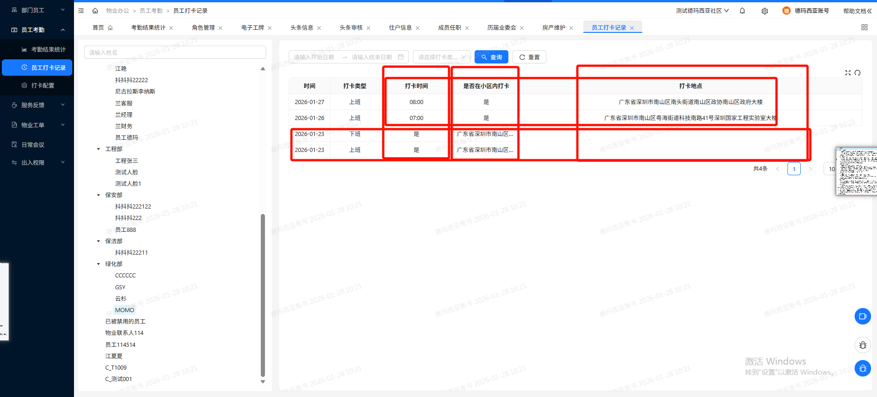
Task: Open the 请选择打卡类型 dropdown
Action: [x=441, y=57]
